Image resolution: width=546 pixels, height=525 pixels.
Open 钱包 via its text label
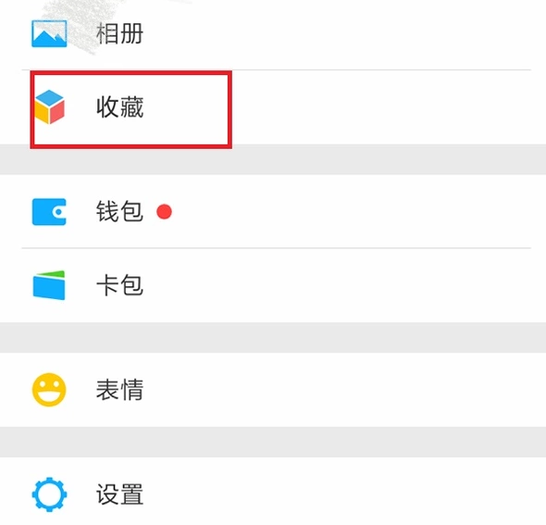click(x=119, y=212)
